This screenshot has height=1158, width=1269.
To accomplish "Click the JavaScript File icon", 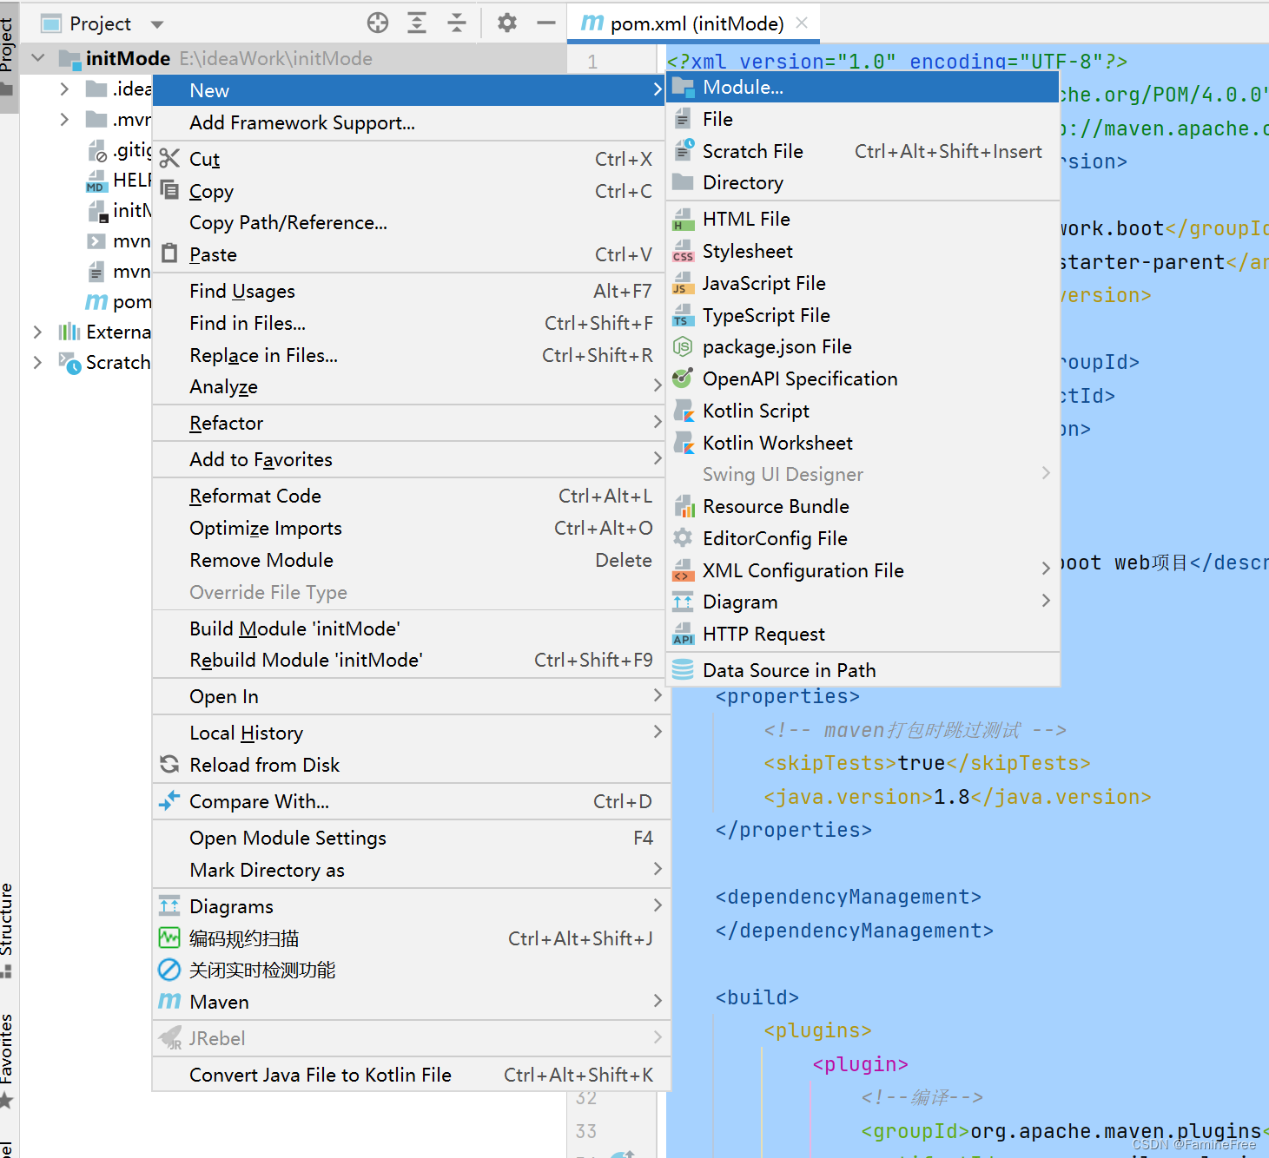I will click(x=684, y=283).
